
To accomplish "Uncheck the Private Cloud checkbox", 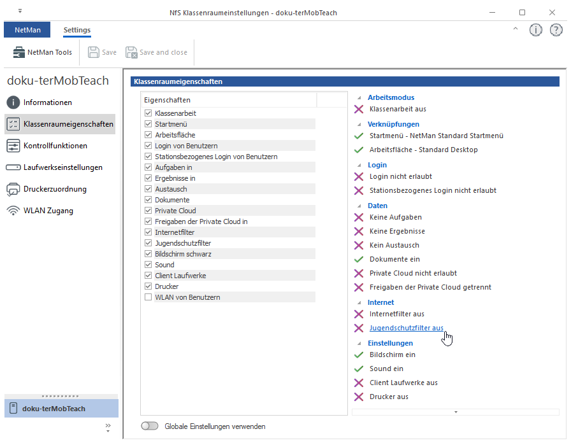I will tap(148, 211).
